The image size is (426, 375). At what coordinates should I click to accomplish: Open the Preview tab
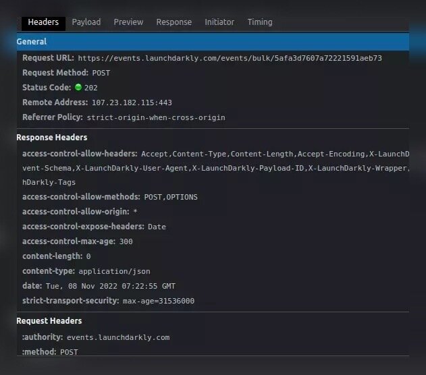click(128, 22)
